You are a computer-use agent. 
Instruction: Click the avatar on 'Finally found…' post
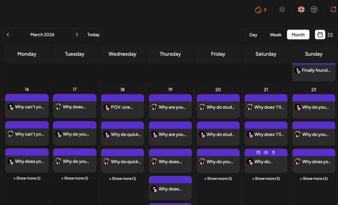point(297,70)
